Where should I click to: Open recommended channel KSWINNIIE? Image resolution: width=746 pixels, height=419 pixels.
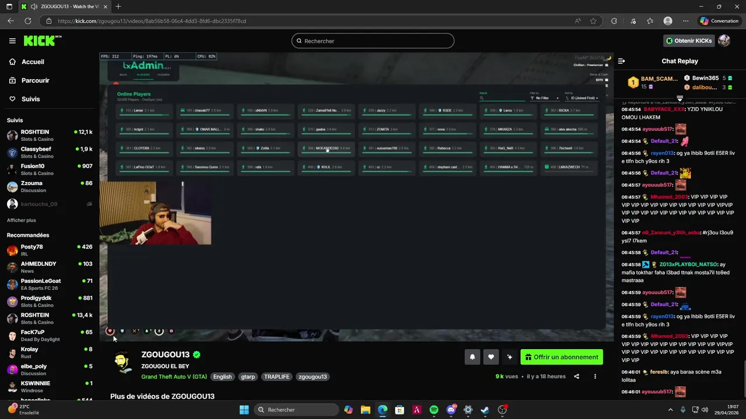(x=50, y=386)
